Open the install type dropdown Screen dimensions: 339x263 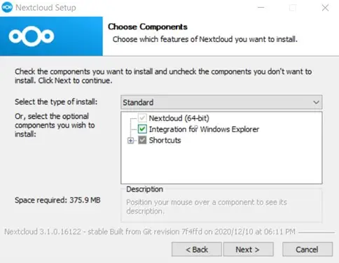pyautogui.click(x=221, y=102)
